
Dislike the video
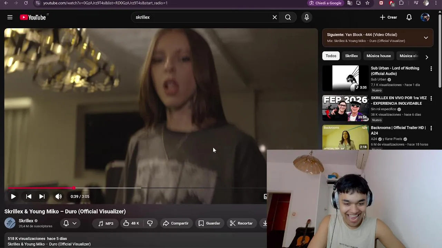150,223
